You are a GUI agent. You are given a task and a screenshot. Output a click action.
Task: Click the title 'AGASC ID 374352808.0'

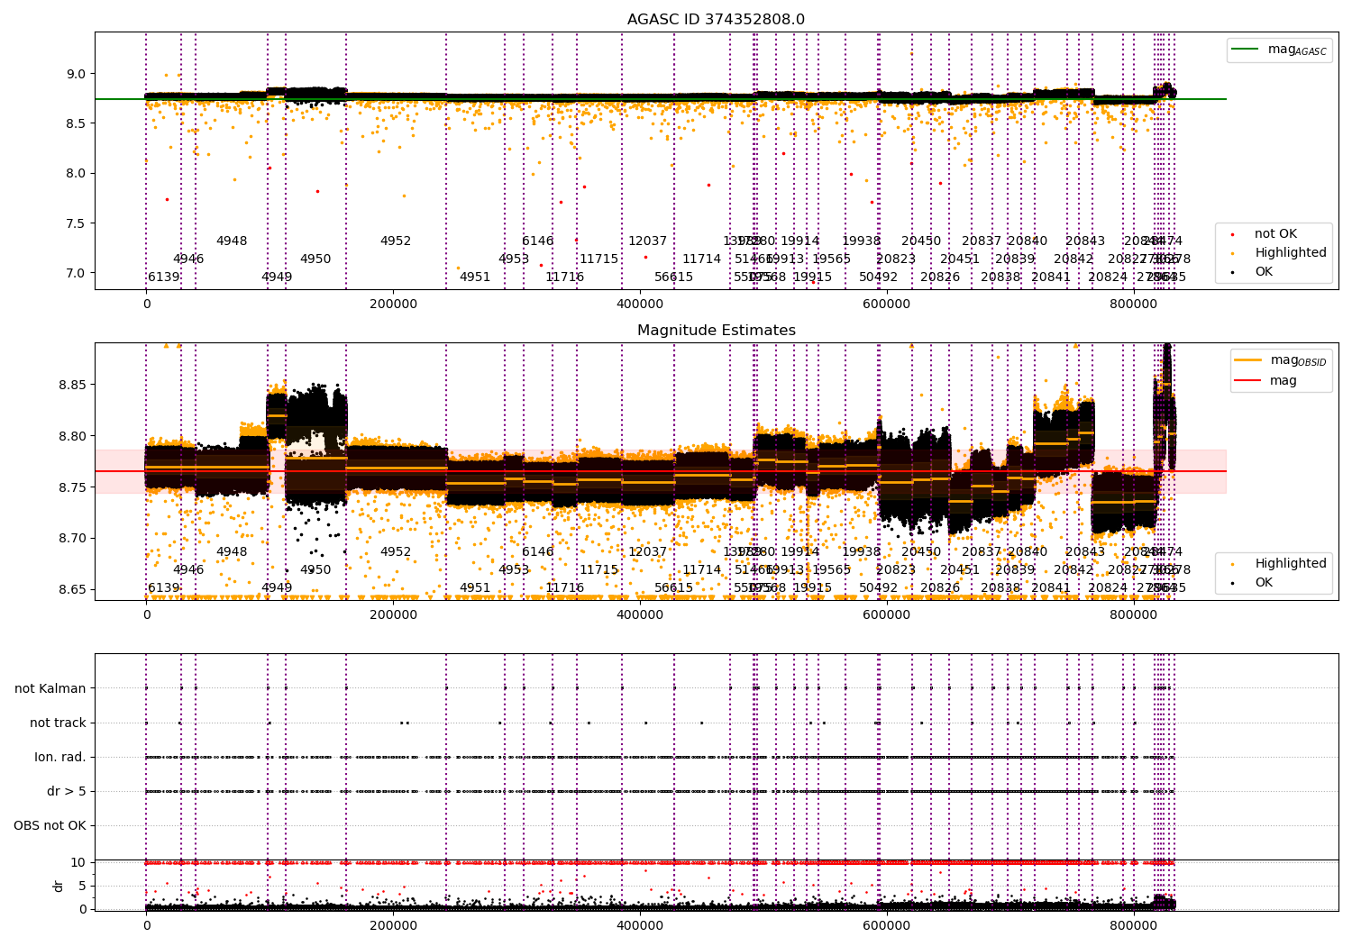click(x=716, y=20)
